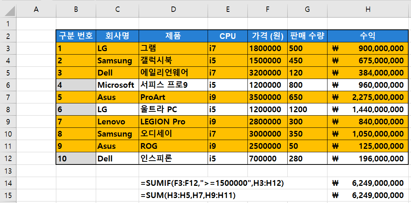Select the ProArt product cell

point(173,97)
